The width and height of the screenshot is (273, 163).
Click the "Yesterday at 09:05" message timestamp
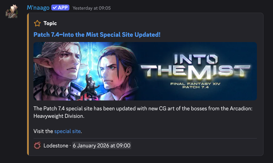[x=92, y=8]
